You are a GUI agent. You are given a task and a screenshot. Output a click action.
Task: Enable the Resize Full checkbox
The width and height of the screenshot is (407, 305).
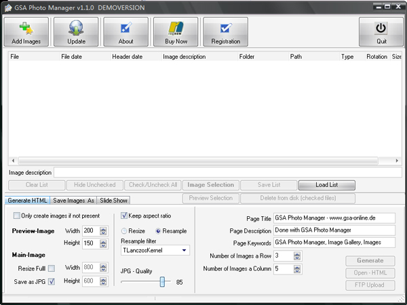click(52, 268)
